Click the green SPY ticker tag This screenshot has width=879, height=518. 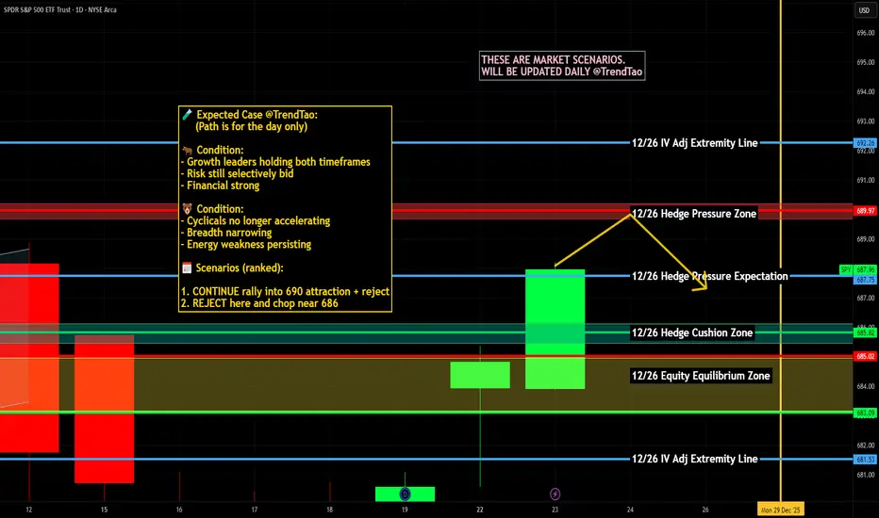click(x=846, y=270)
